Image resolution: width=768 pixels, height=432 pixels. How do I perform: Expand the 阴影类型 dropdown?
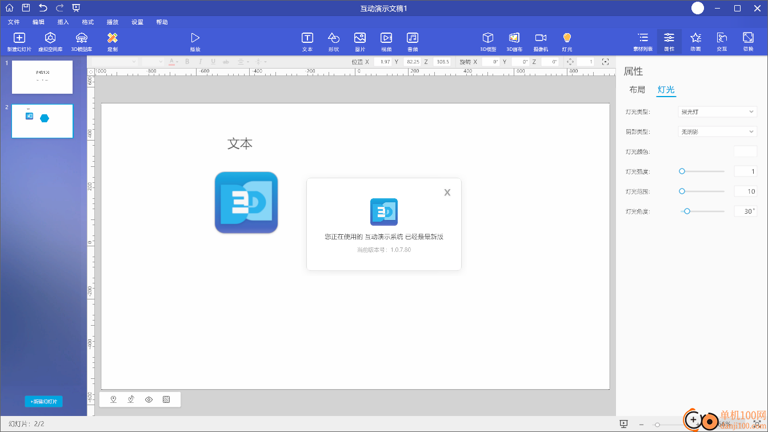coord(717,132)
